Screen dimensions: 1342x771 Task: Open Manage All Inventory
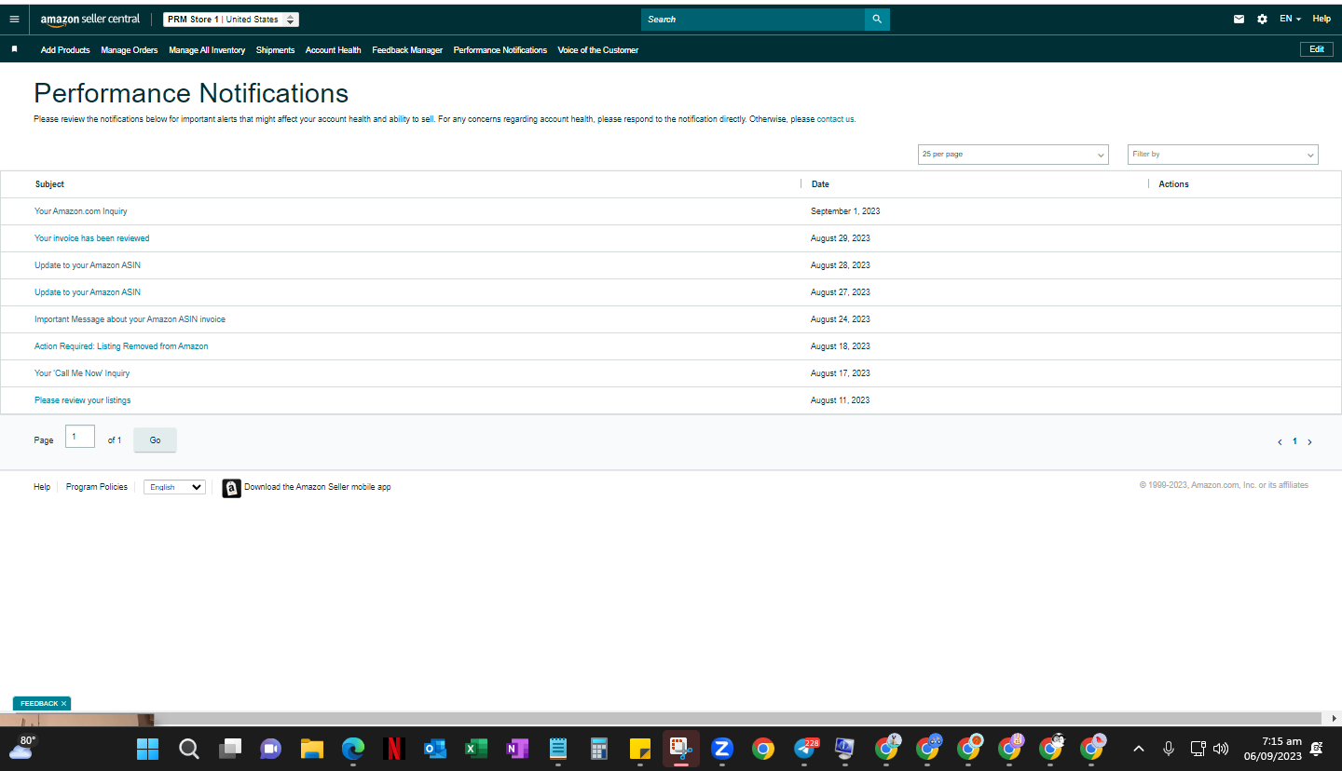coord(207,50)
